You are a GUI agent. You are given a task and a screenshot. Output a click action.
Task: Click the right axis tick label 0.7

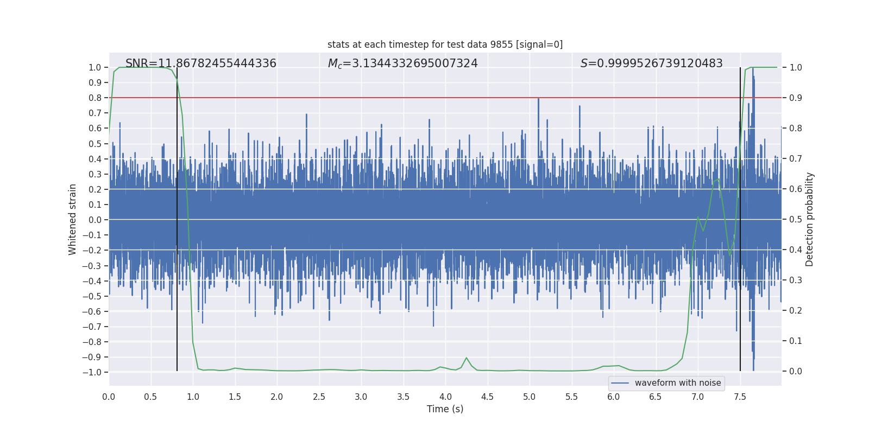796,159
